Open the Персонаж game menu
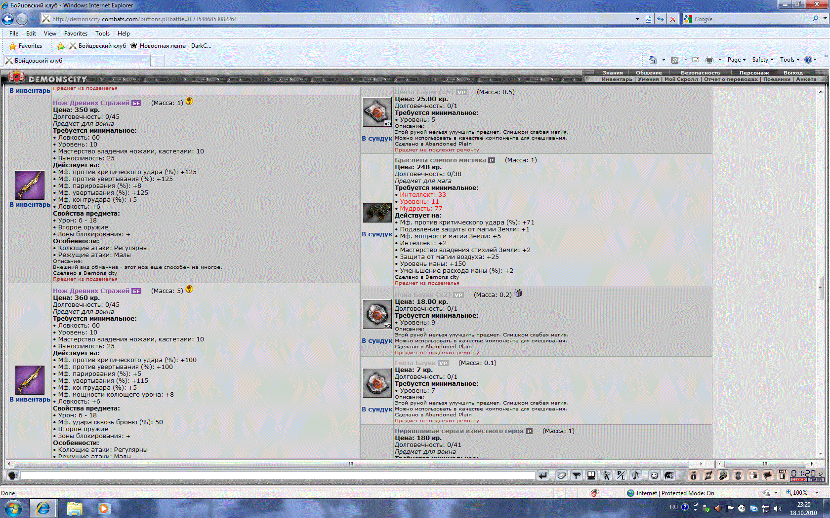Image resolution: width=830 pixels, height=518 pixels. 754,73
